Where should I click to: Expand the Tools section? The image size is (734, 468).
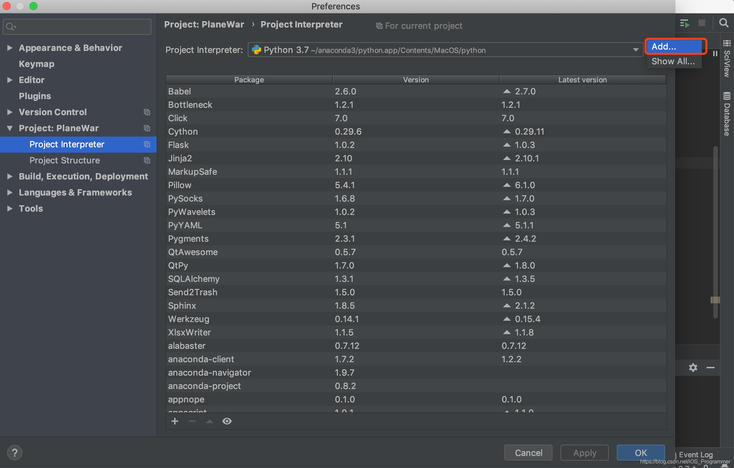[10, 209]
